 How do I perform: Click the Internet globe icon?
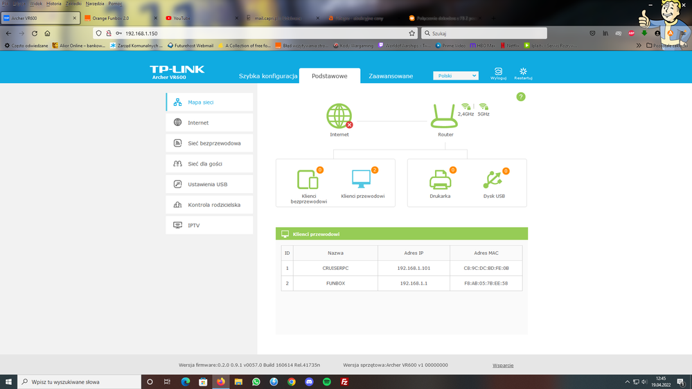click(339, 116)
